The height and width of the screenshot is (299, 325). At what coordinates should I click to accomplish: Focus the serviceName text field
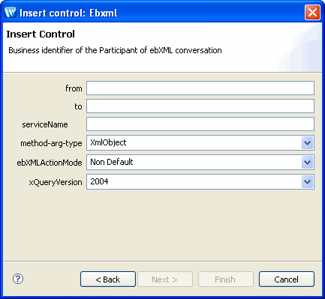click(200, 124)
